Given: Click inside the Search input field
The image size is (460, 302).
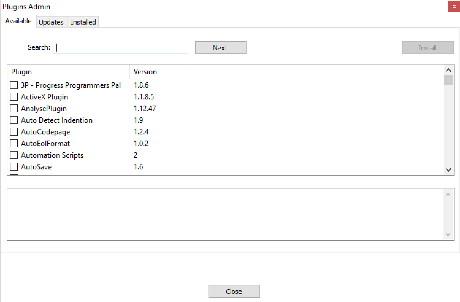Looking at the screenshot, I should (x=120, y=48).
